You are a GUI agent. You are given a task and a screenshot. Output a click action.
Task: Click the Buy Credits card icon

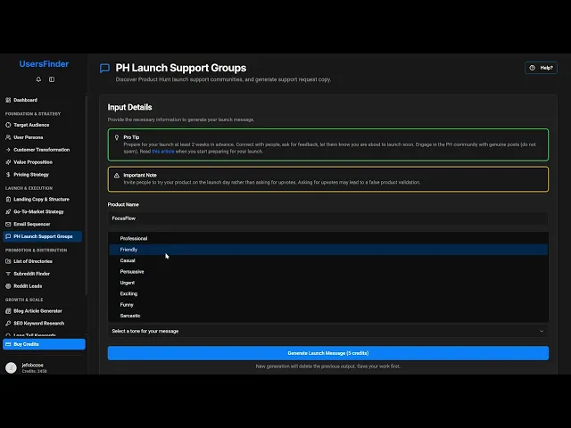(x=8, y=344)
